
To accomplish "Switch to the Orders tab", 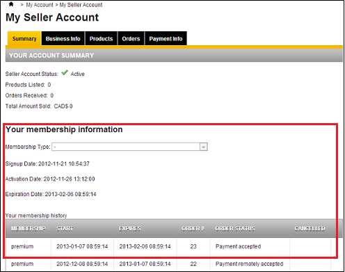I will pos(131,38).
